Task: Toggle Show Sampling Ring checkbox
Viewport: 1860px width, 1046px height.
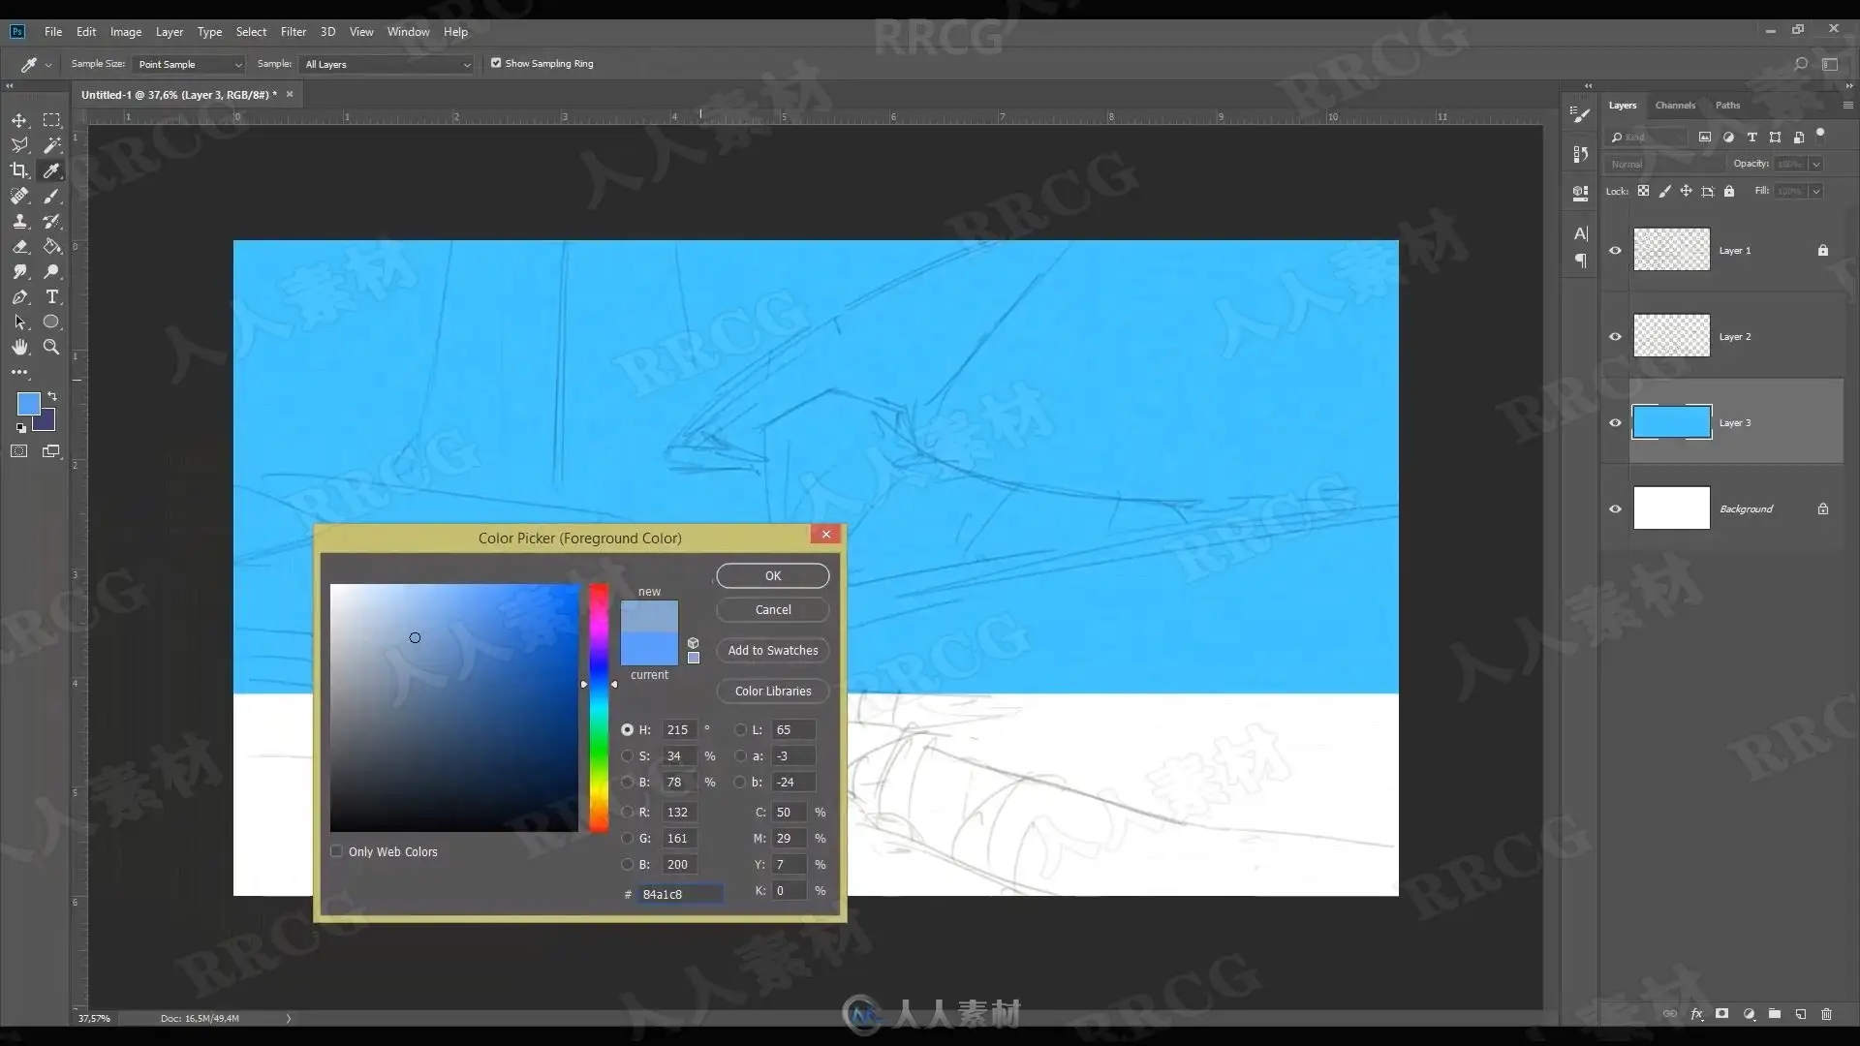Action: pos(496,63)
